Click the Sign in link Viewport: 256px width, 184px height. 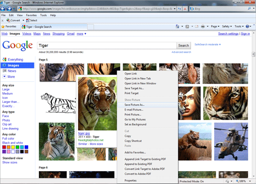(245, 33)
